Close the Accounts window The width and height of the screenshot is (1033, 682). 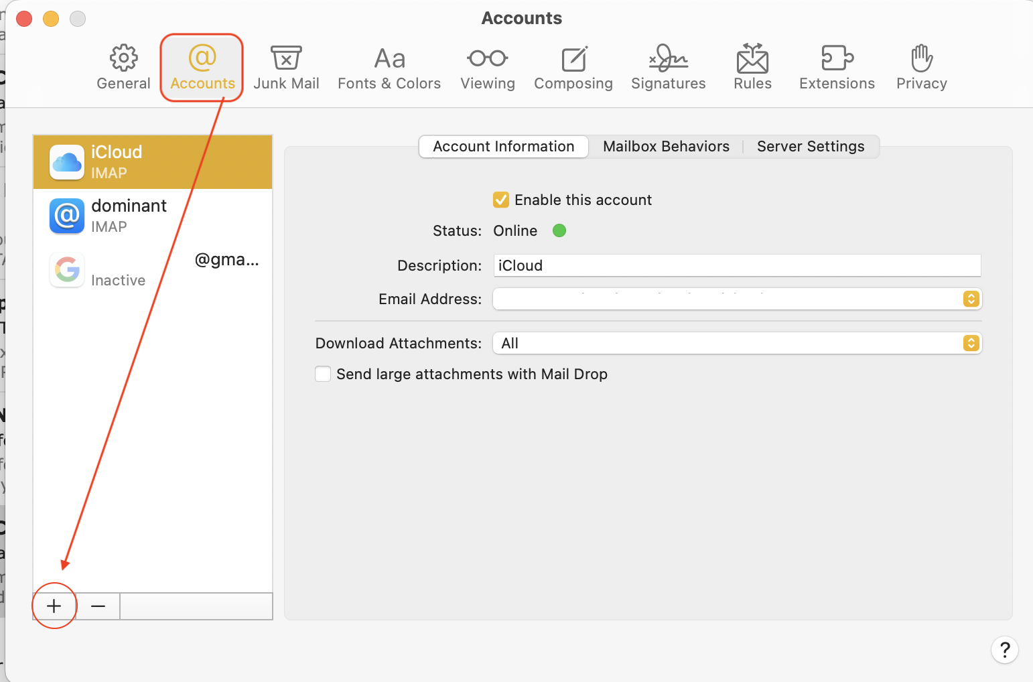(24, 19)
